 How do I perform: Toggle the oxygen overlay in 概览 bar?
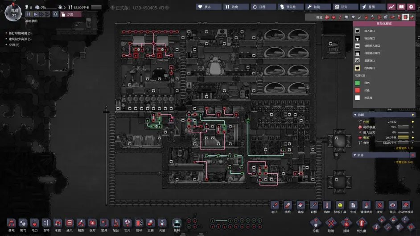coord(327,17)
